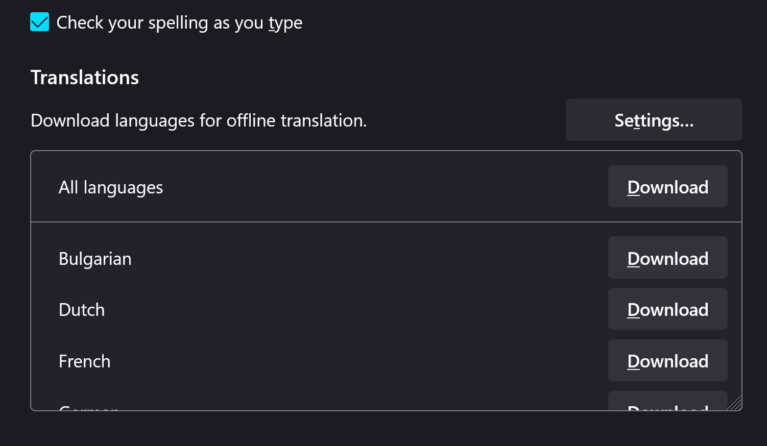Image resolution: width=767 pixels, height=446 pixels.
Task: Click the cyan checkmark icon
Action: click(x=39, y=22)
